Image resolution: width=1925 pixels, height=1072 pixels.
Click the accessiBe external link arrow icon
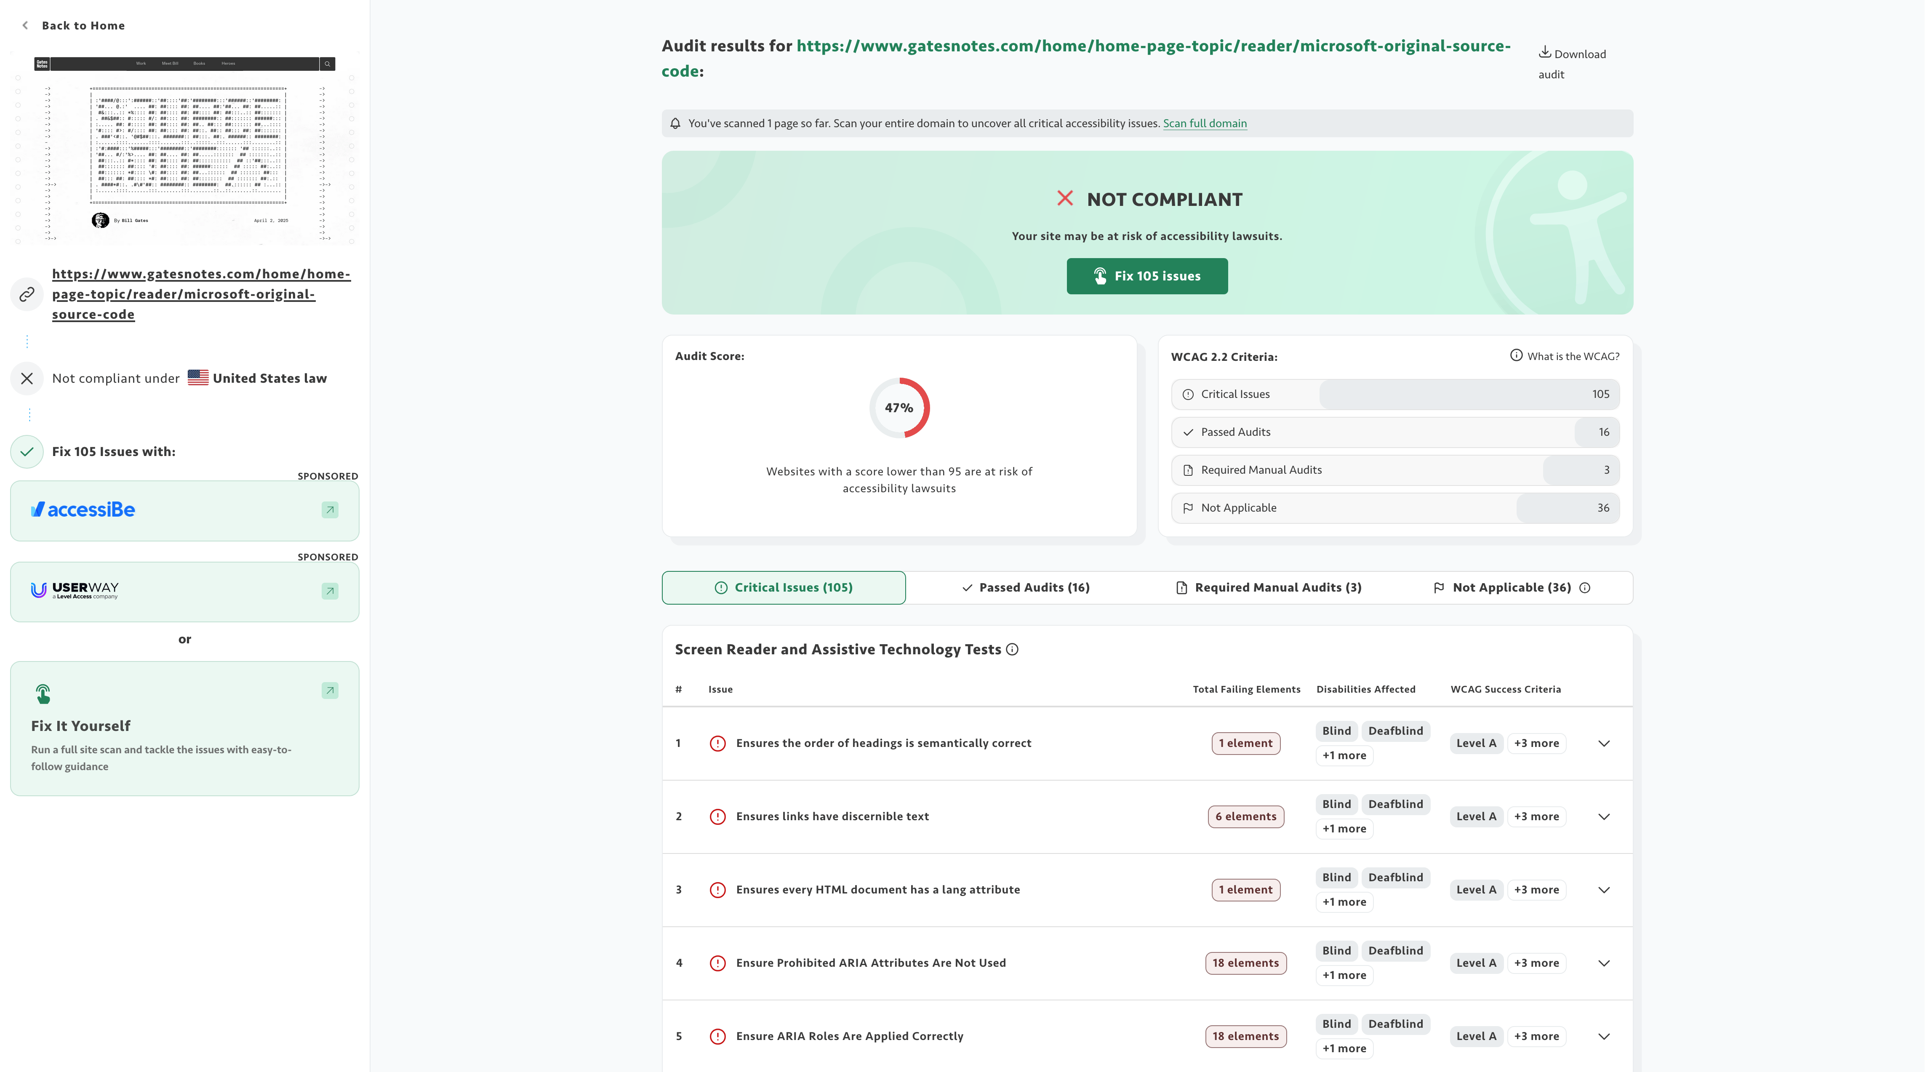330,510
